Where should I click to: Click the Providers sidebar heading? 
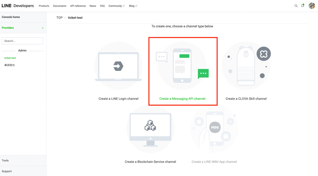(x=8, y=28)
